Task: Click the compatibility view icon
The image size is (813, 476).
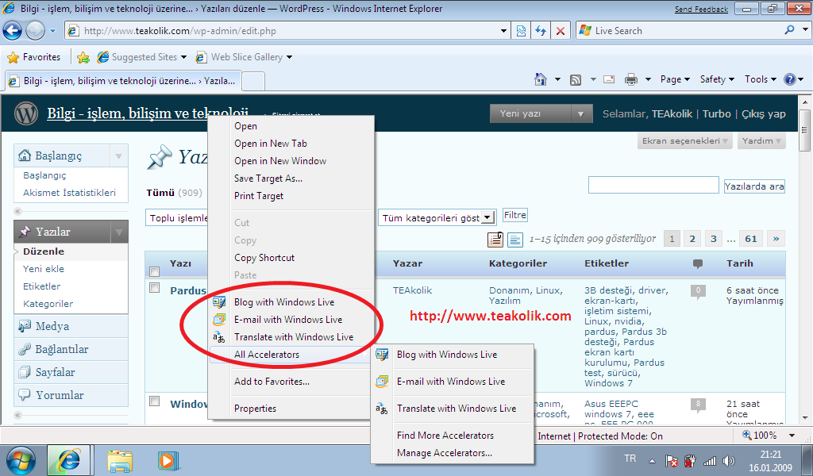Action: pos(521,31)
